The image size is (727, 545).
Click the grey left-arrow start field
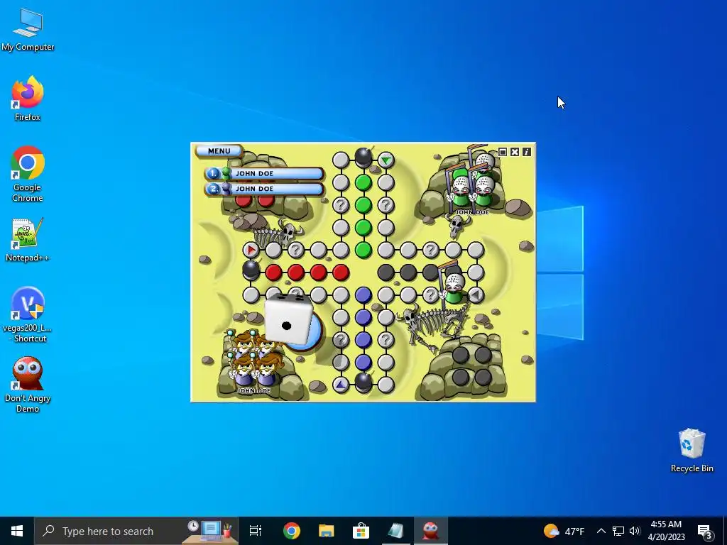(x=476, y=294)
